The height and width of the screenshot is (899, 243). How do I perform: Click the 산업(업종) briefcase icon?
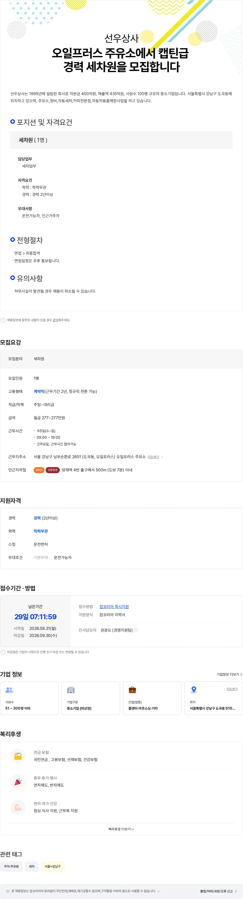click(x=132, y=690)
